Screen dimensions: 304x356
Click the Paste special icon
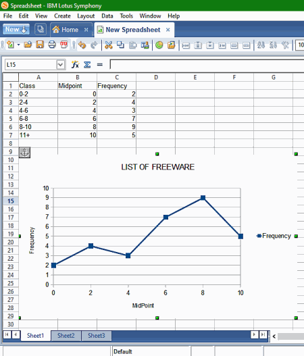(145, 45)
